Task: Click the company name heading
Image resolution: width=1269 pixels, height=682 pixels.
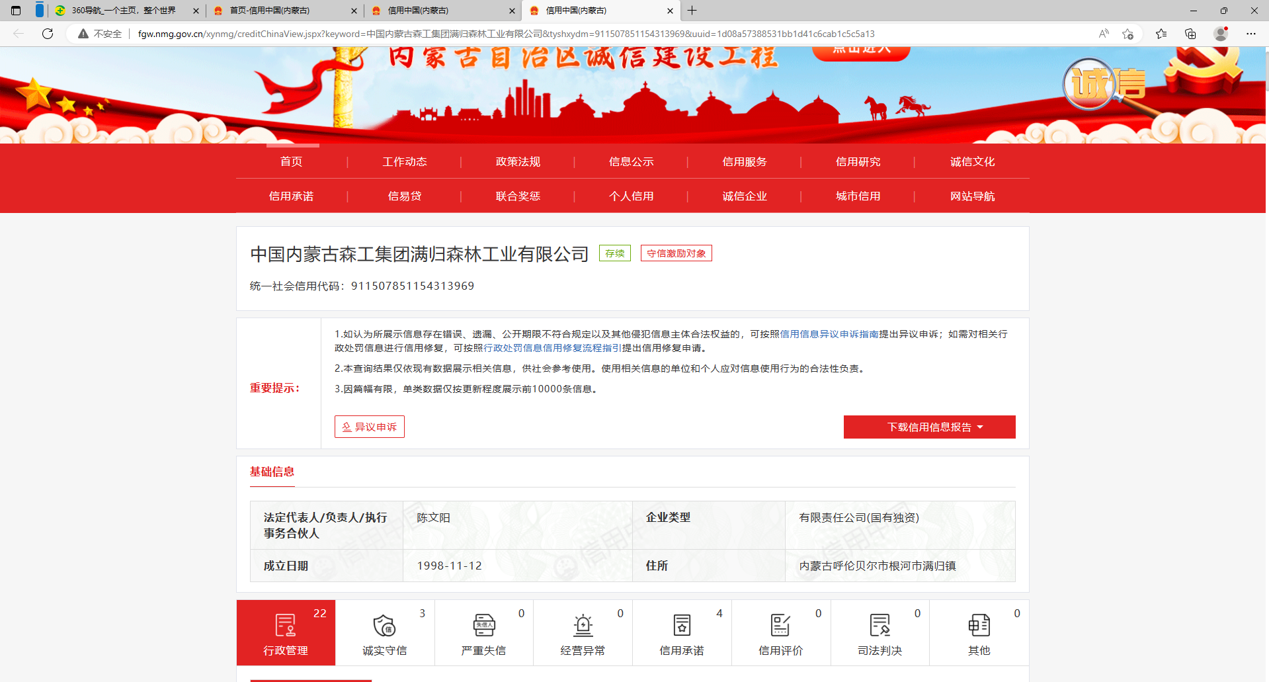Action: 419,254
